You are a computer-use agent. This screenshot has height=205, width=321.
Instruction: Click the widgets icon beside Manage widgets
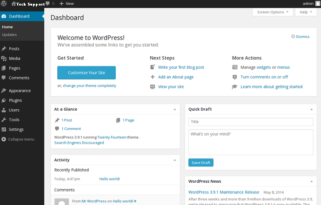pos(235,67)
